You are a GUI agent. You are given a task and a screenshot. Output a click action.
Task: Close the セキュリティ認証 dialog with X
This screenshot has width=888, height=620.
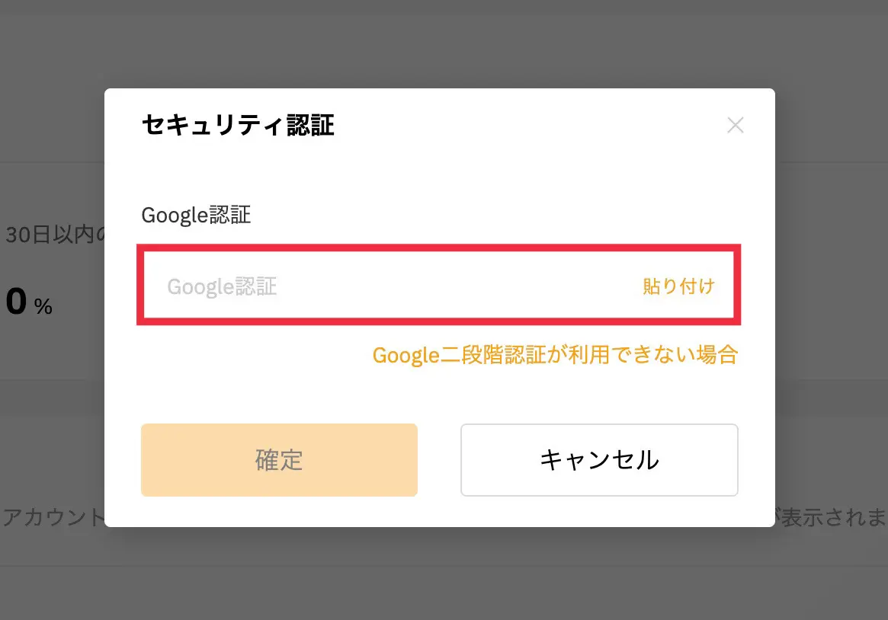pos(735,126)
